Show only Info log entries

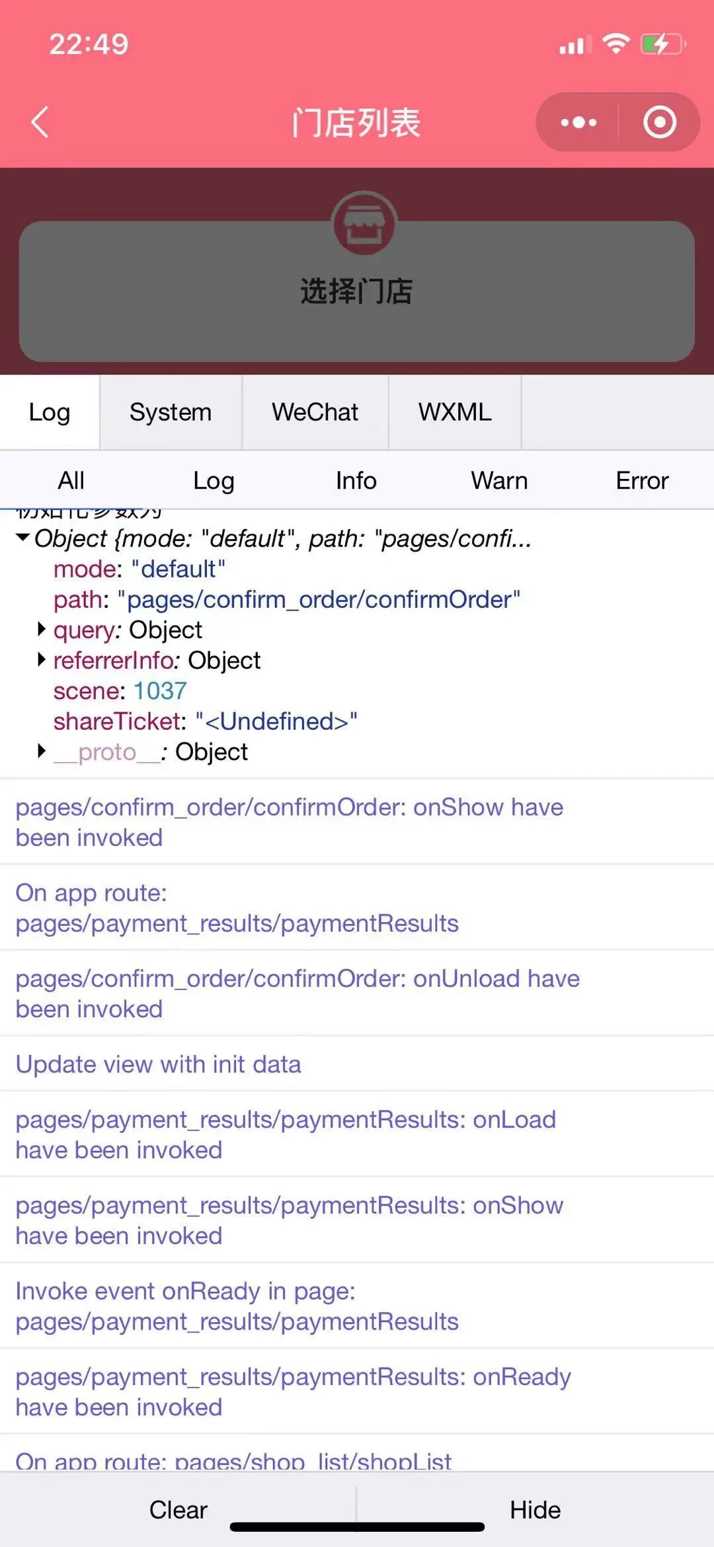pyautogui.click(x=356, y=481)
